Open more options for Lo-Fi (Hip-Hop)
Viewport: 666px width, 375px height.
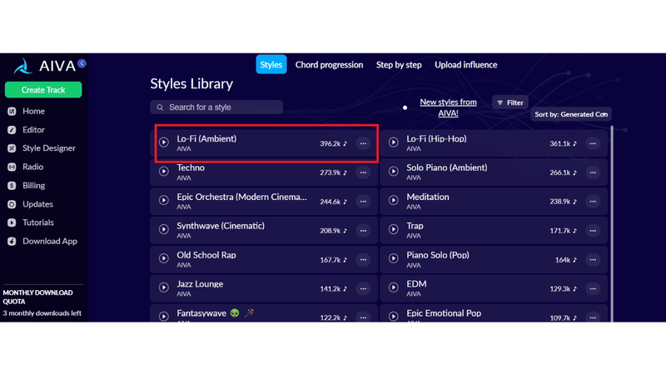pyautogui.click(x=593, y=143)
